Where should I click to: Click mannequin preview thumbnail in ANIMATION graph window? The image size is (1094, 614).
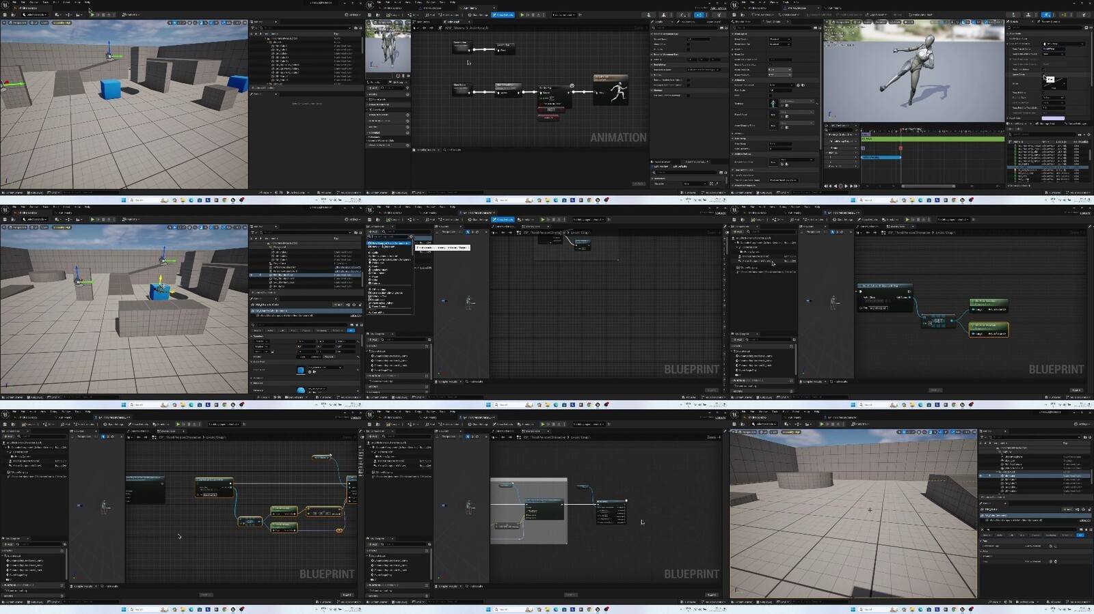[x=388, y=48]
